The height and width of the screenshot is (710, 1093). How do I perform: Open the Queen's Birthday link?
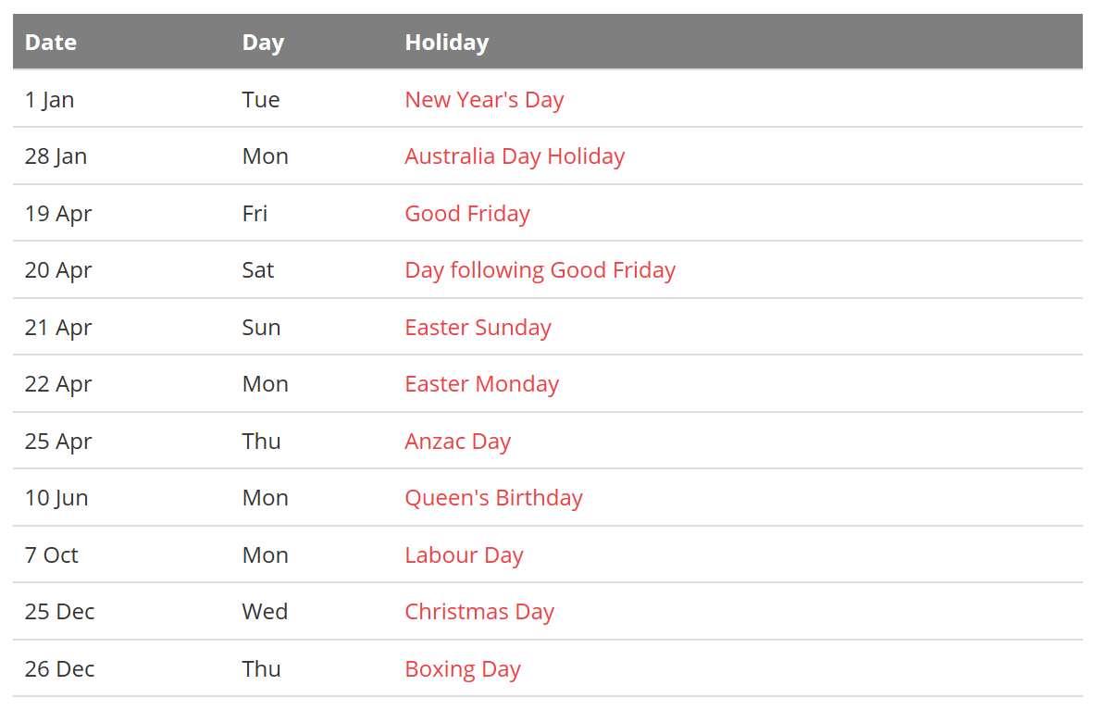(493, 498)
